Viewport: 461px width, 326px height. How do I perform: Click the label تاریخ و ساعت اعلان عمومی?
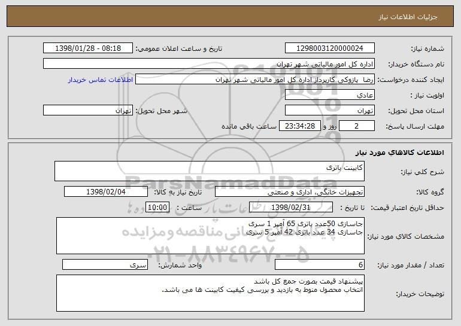pyautogui.click(x=179, y=48)
